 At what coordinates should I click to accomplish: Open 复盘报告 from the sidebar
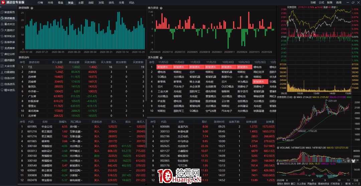pyautogui.click(x=8, y=12)
